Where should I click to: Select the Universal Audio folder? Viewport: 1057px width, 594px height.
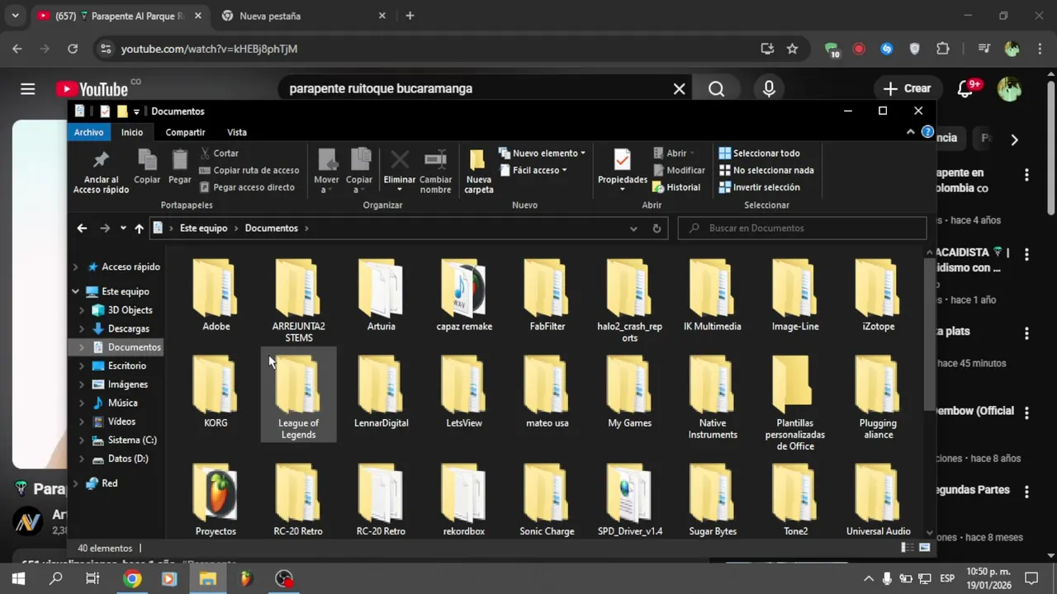(878, 500)
